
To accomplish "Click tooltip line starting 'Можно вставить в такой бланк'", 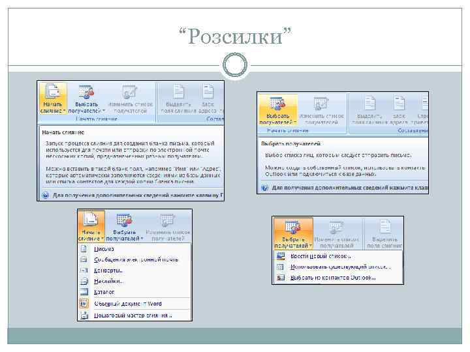I will 133,169.
